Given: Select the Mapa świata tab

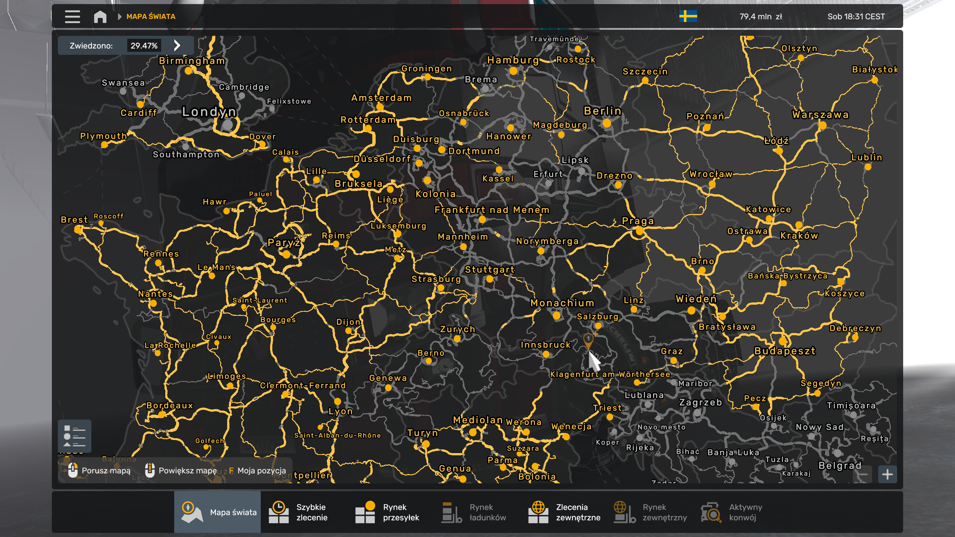Looking at the screenshot, I should pos(218,512).
